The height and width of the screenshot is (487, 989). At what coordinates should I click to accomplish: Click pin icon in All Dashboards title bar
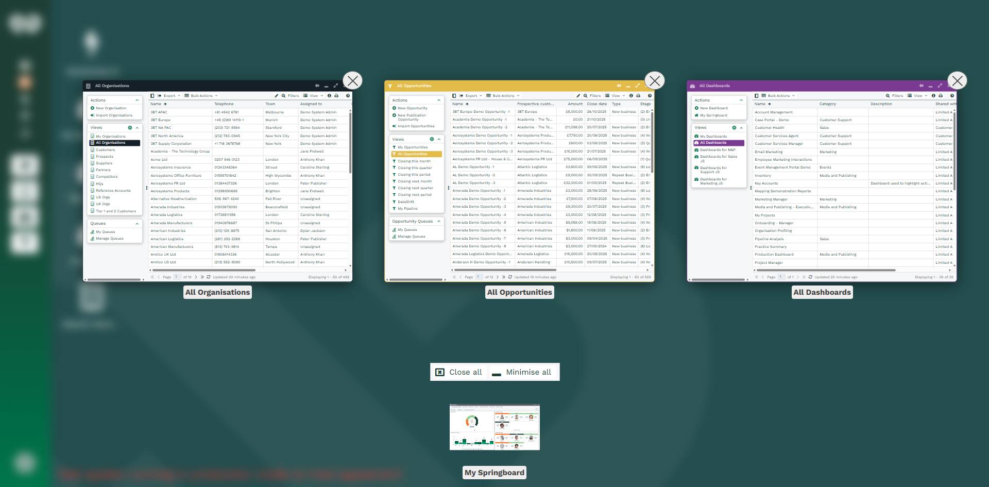tap(922, 86)
